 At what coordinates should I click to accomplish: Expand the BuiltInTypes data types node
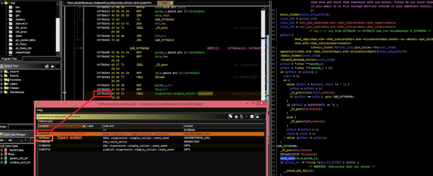click(x=2, y=150)
